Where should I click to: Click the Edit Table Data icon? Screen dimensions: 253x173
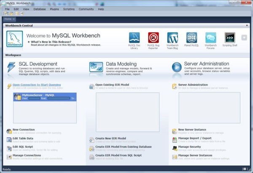point(9,140)
